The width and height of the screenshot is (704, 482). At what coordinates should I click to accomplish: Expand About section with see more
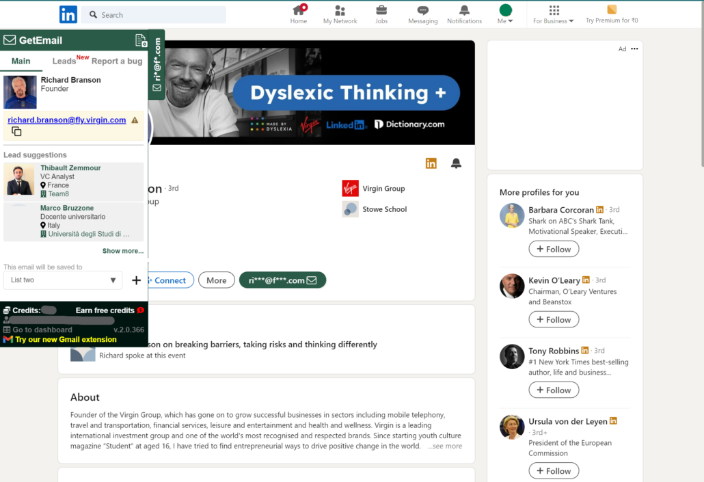445,446
